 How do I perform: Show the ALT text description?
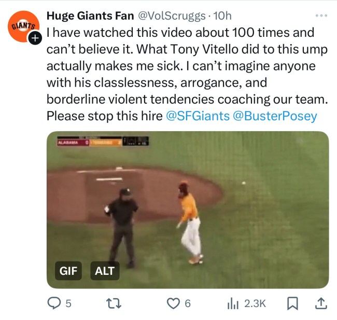[105, 270]
